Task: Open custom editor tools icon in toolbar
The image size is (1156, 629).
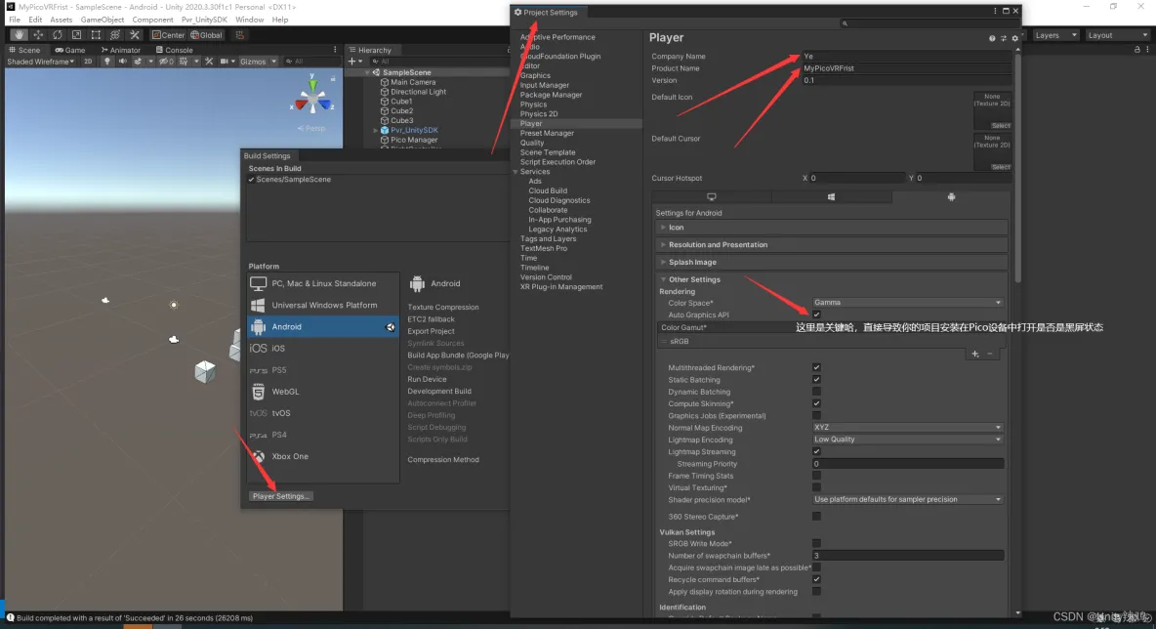Action: (x=134, y=34)
